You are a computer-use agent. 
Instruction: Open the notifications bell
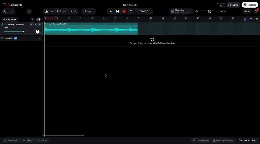pos(256,11)
